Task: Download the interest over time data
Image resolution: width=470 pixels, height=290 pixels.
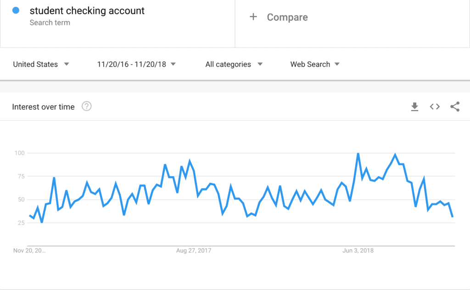Action: tap(414, 106)
